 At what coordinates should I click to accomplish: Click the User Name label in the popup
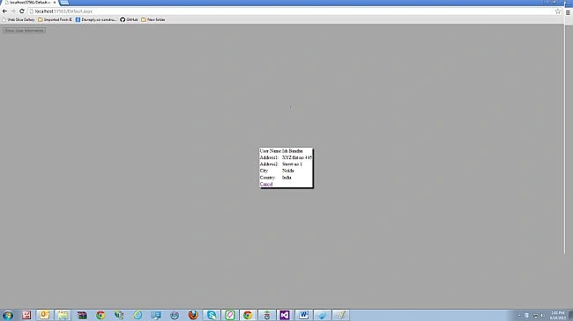(x=271, y=151)
